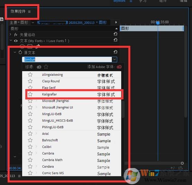Star the Microsoft JhengHei UI font
Screen dimensions: 192x185
click(x=30, y=108)
